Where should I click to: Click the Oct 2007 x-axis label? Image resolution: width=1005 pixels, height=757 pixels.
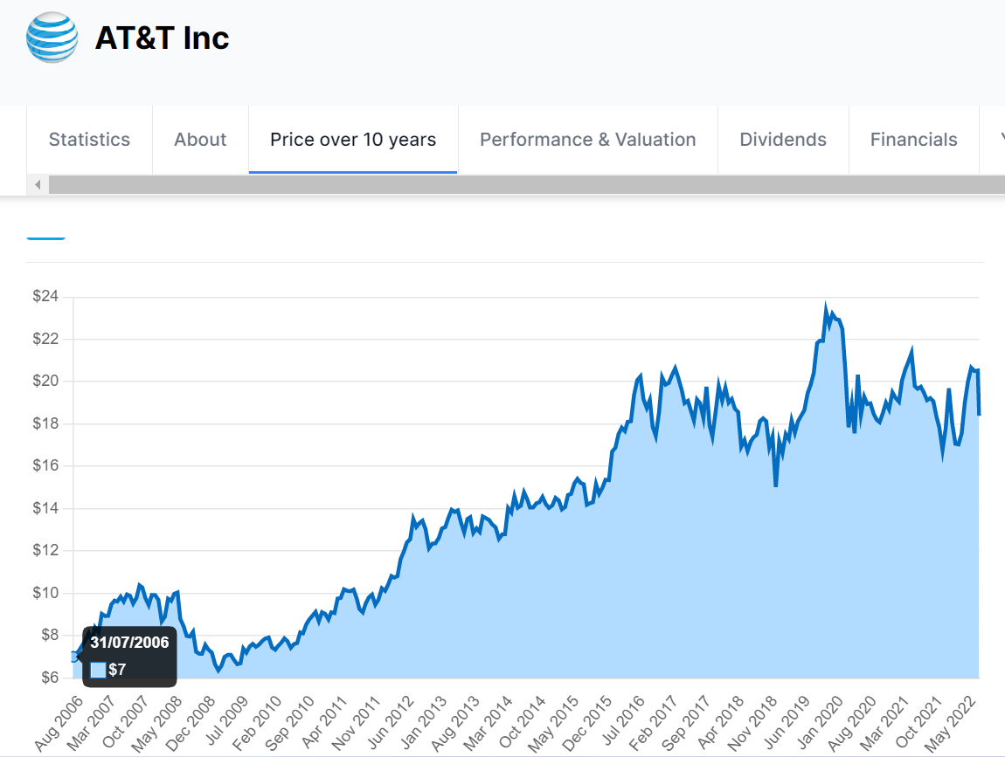(x=126, y=724)
